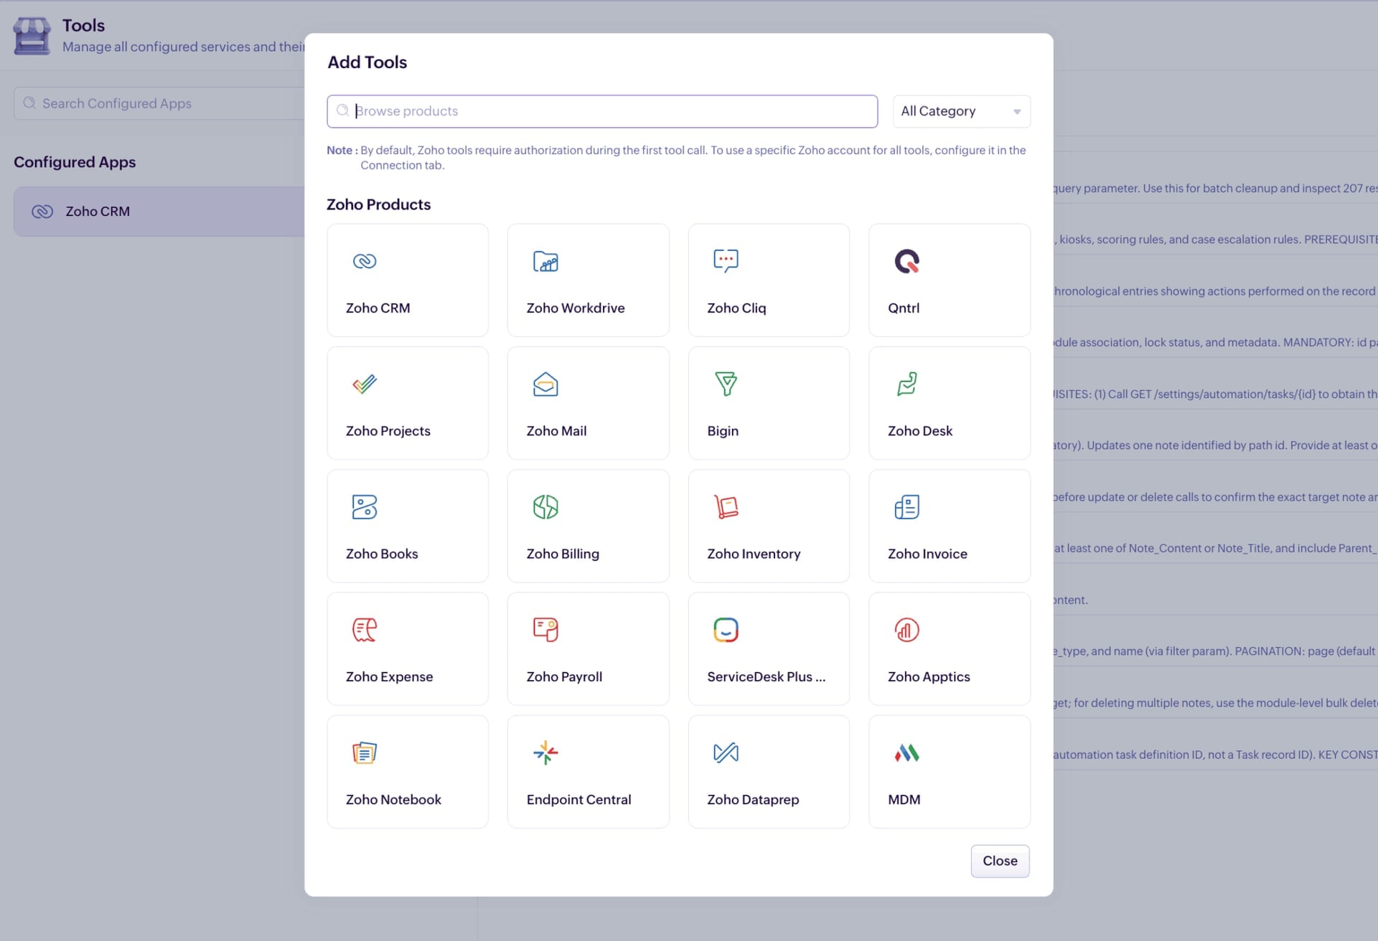This screenshot has height=941, width=1378.
Task: Choose the Bigin funnel icon
Action: click(x=726, y=384)
